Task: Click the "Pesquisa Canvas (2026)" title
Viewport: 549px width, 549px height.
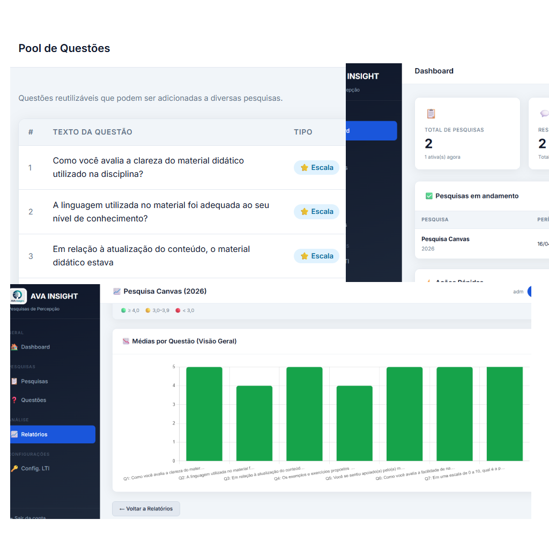Action: (x=165, y=291)
